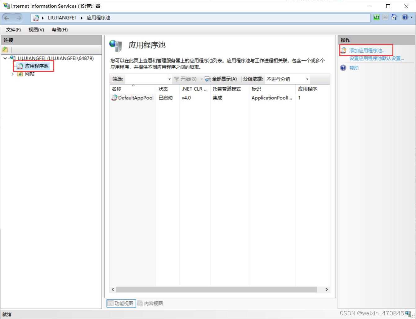Click LIUJIANGFEI in the address bar breadcrumb
The image size is (416, 319).
point(62,18)
